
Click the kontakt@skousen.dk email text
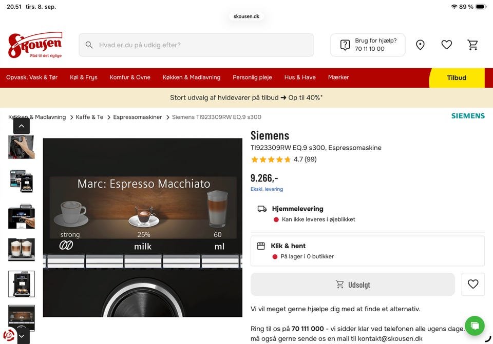coord(390,339)
